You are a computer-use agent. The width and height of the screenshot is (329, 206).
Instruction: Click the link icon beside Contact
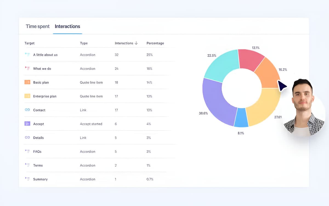pyautogui.click(x=28, y=110)
